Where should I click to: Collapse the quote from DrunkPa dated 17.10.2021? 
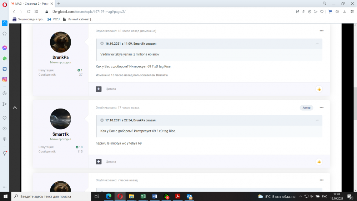tap(102, 120)
